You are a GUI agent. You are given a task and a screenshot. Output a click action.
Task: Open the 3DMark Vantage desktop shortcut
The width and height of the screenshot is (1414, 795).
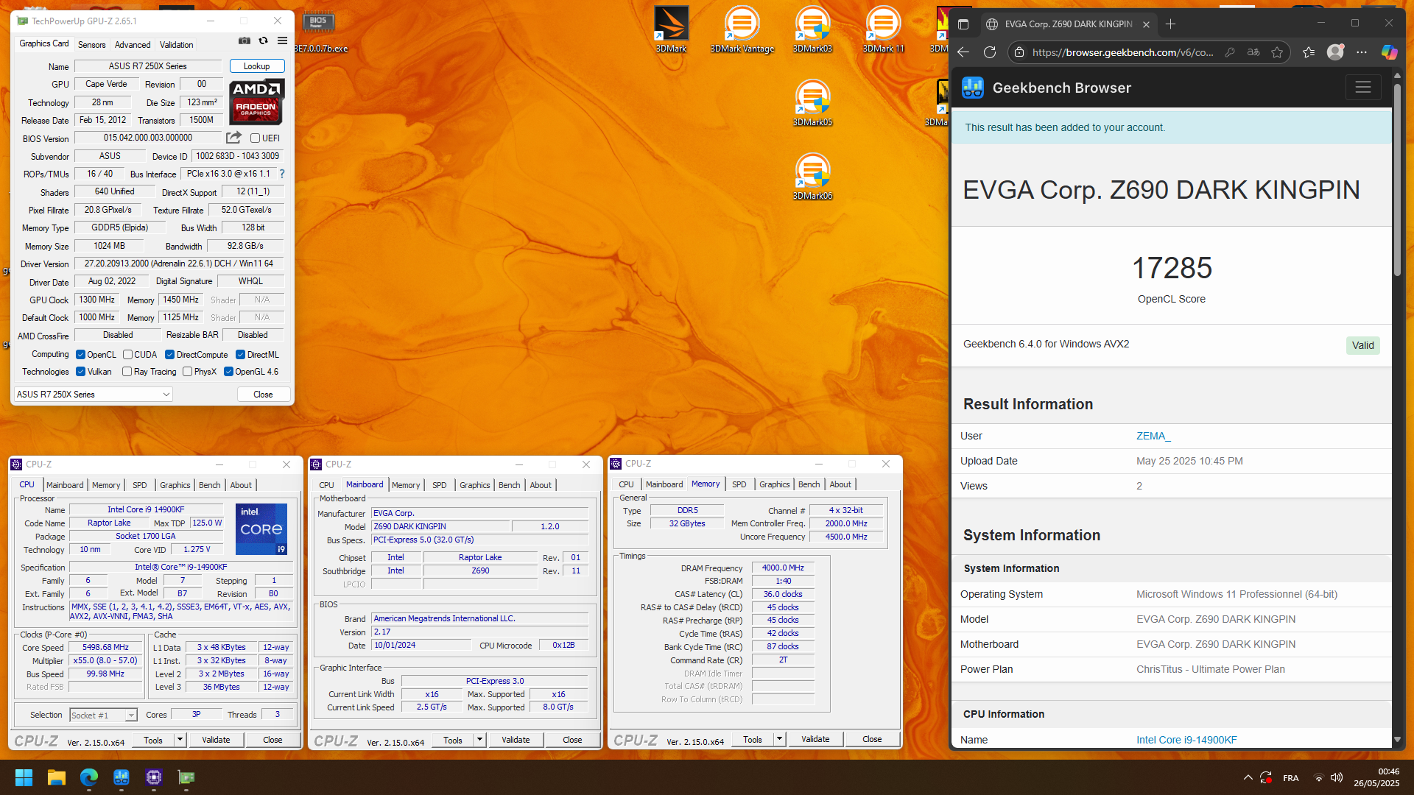742,29
